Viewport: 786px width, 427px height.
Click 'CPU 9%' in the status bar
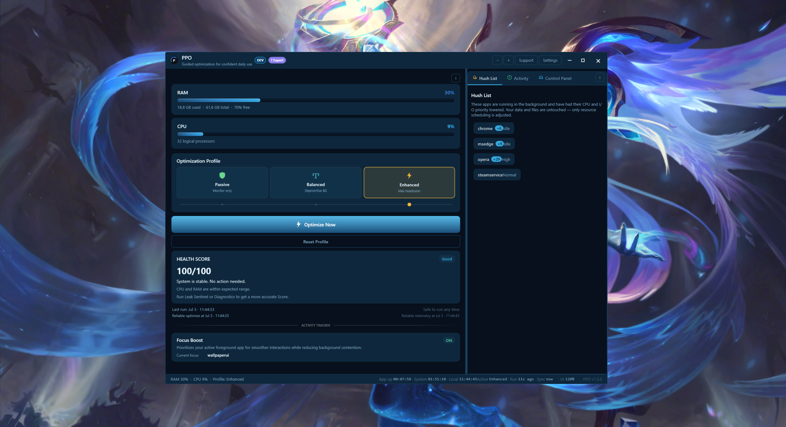[200, 379]
